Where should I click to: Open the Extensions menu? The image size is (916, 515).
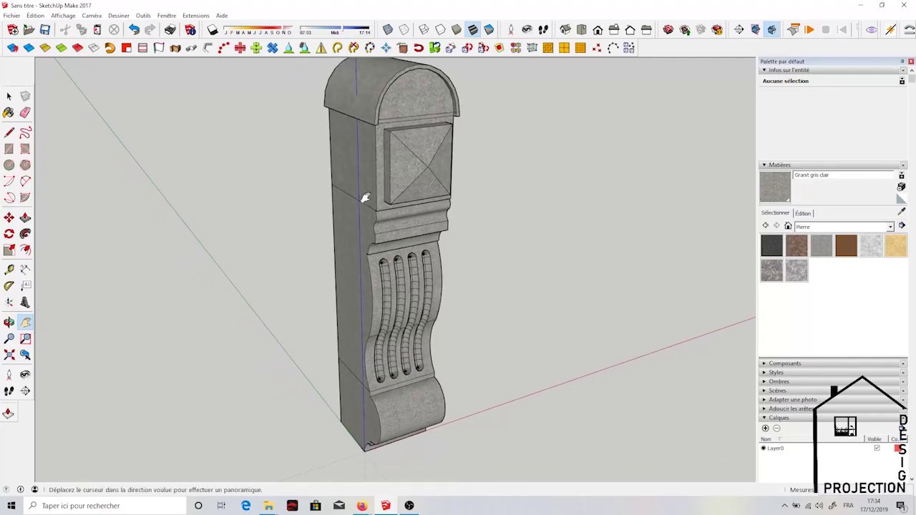click(x=195, y=16)
